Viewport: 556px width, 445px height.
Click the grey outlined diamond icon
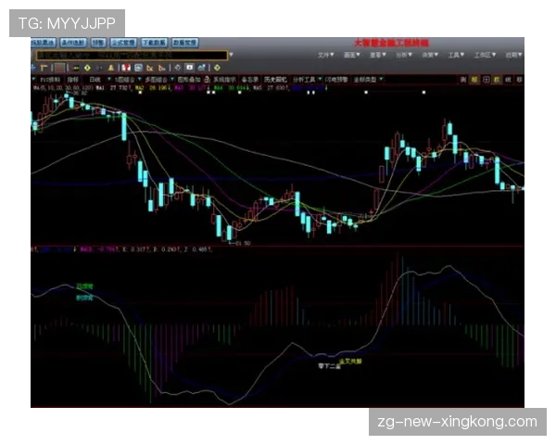(x=178, y=68)
